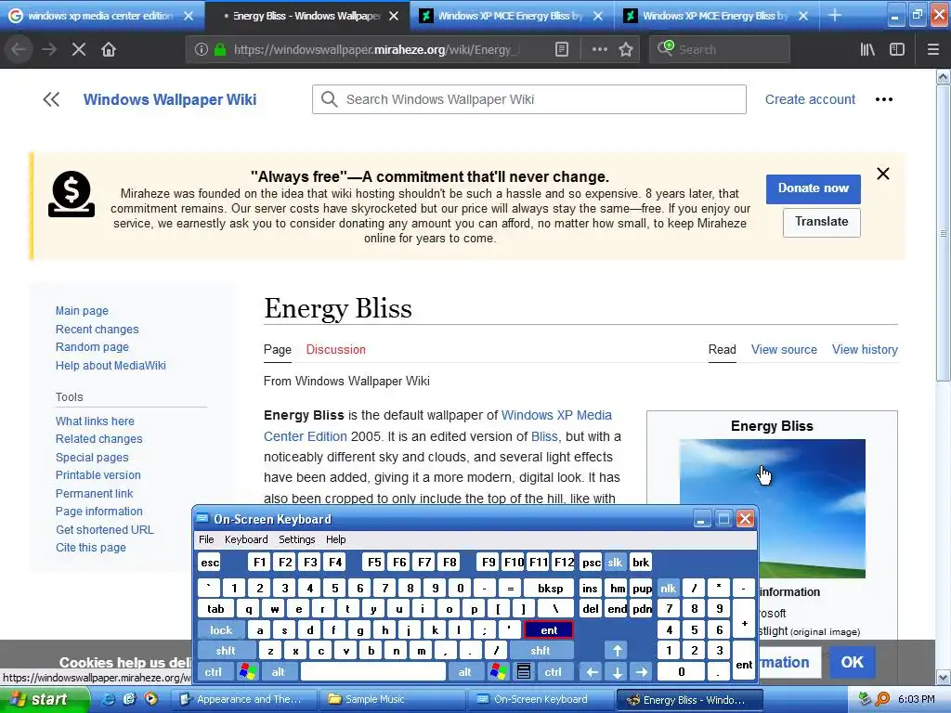
Task: Switch to the Discussion tab
Action: 336,350
